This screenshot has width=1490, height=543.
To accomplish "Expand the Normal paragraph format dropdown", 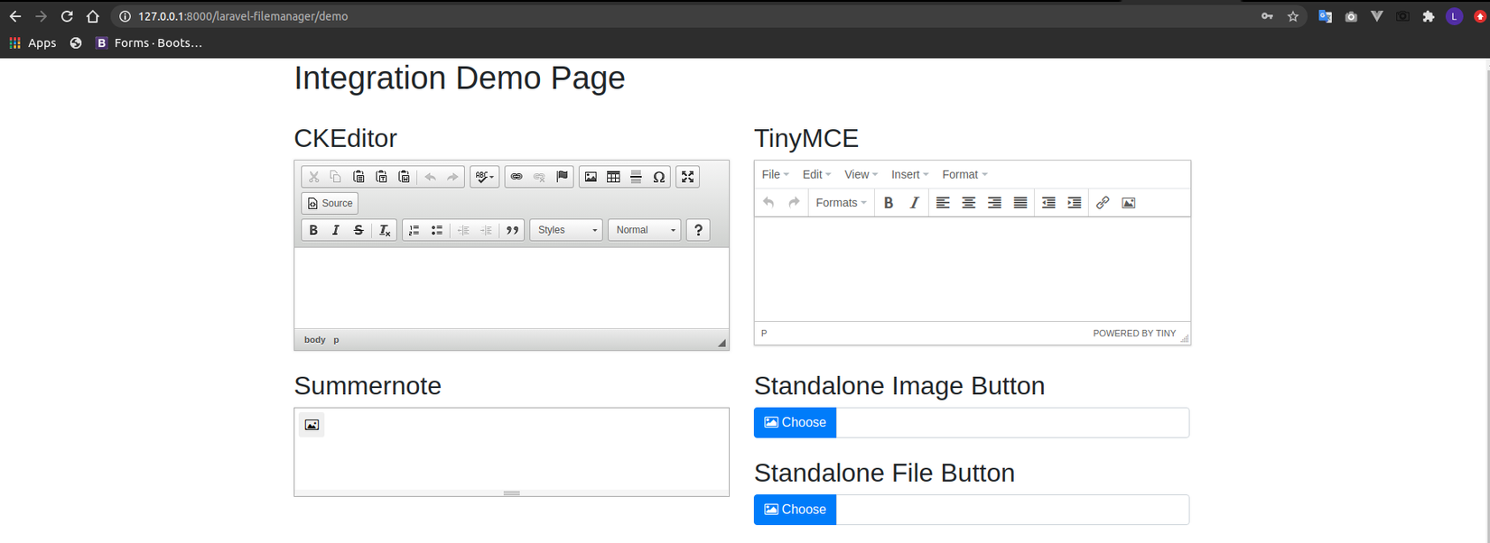I will [x=644, y=230].
